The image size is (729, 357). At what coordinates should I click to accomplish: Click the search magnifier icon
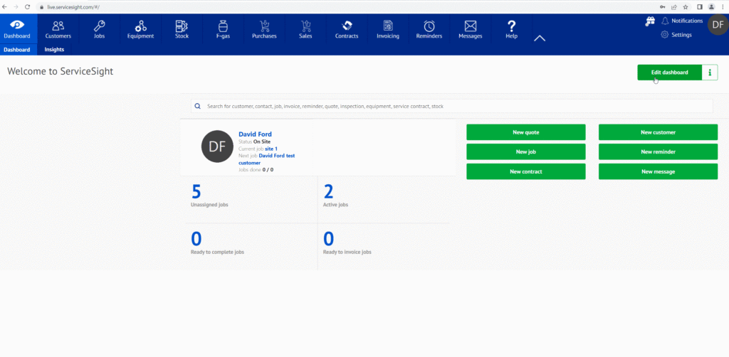(198, 106)
